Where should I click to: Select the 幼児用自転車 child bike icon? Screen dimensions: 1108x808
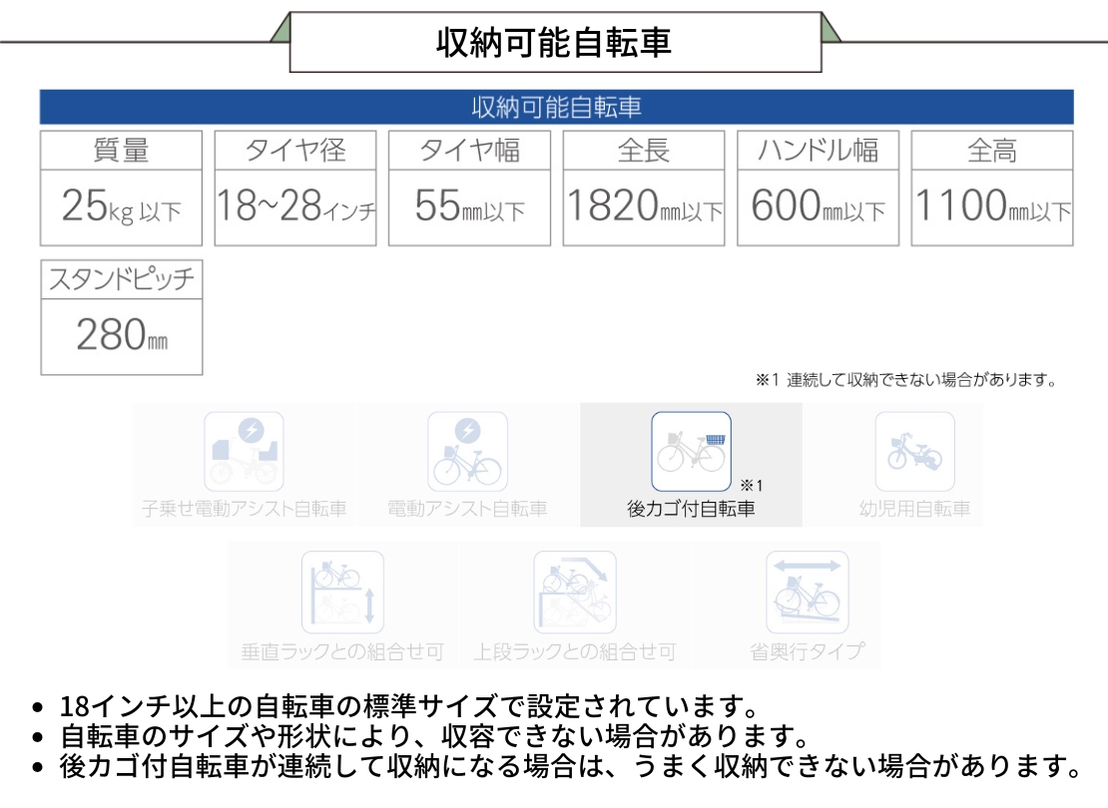click(914, 452)
